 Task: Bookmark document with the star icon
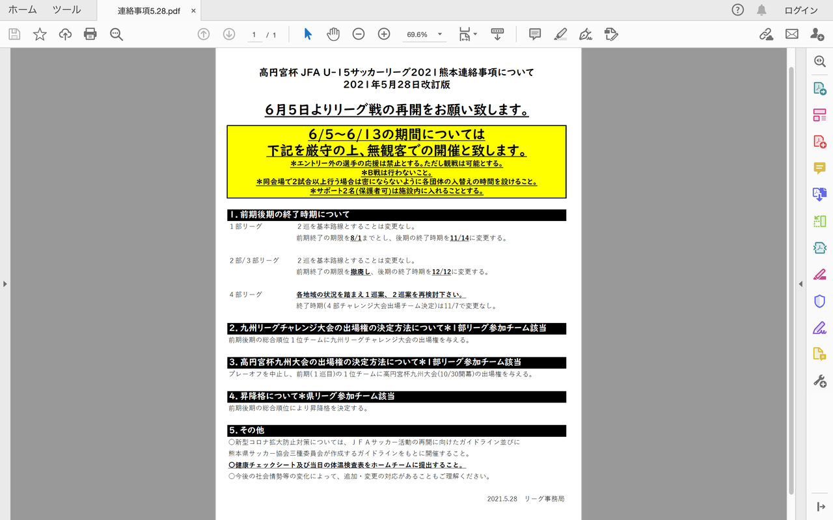pos(40,34)
